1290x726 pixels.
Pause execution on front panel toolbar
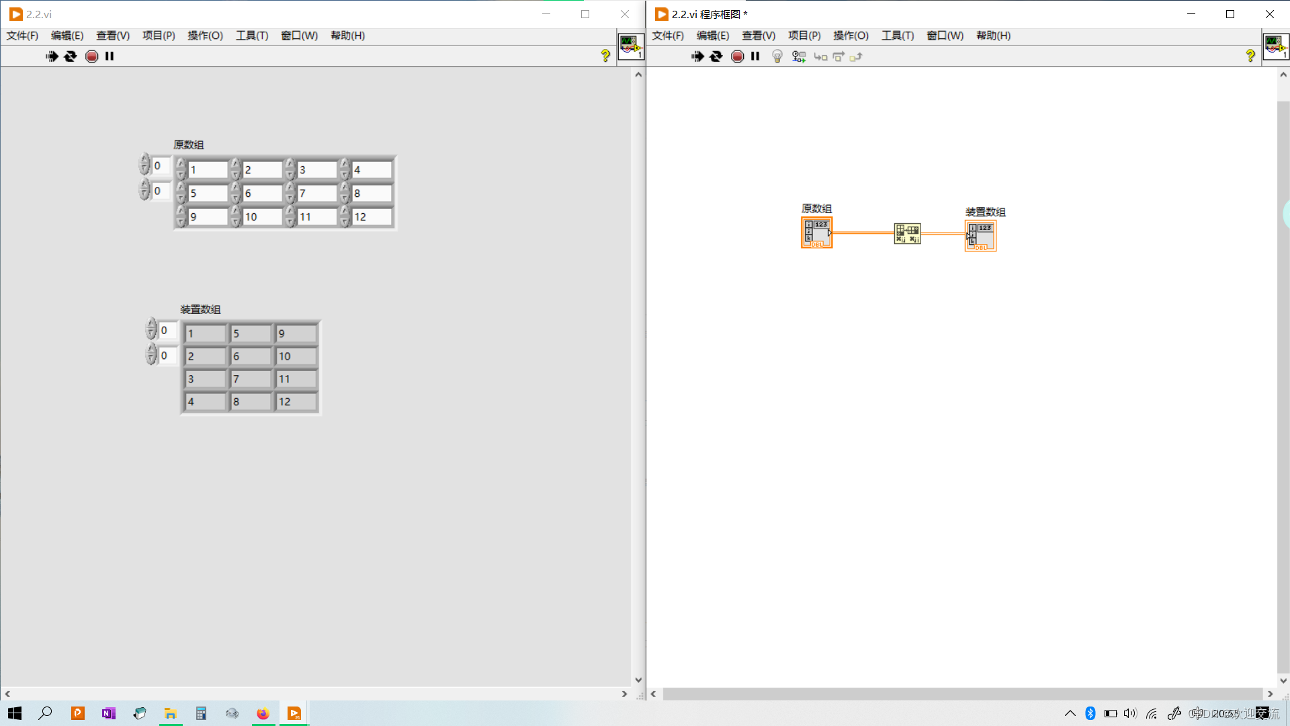tap(110, 56)
